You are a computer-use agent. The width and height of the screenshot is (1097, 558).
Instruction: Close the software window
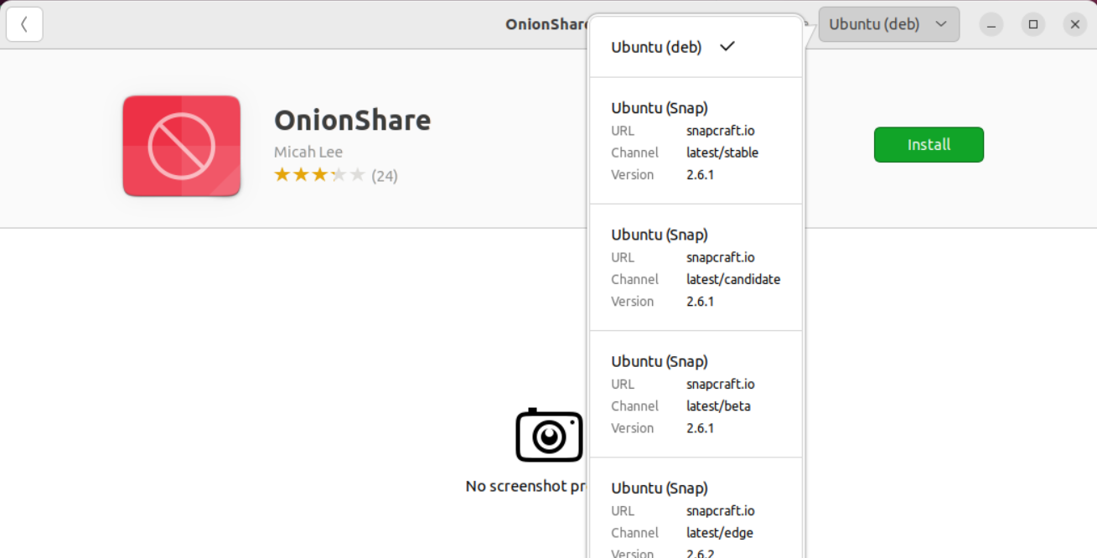coord(1075,25)
